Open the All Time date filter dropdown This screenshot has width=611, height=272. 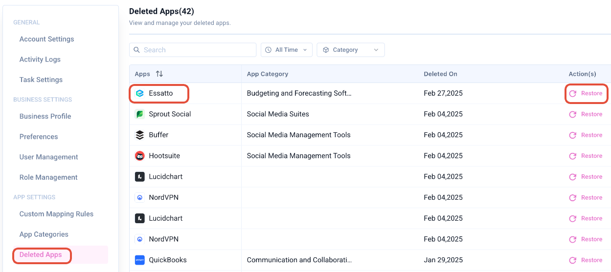coord(287,50)
